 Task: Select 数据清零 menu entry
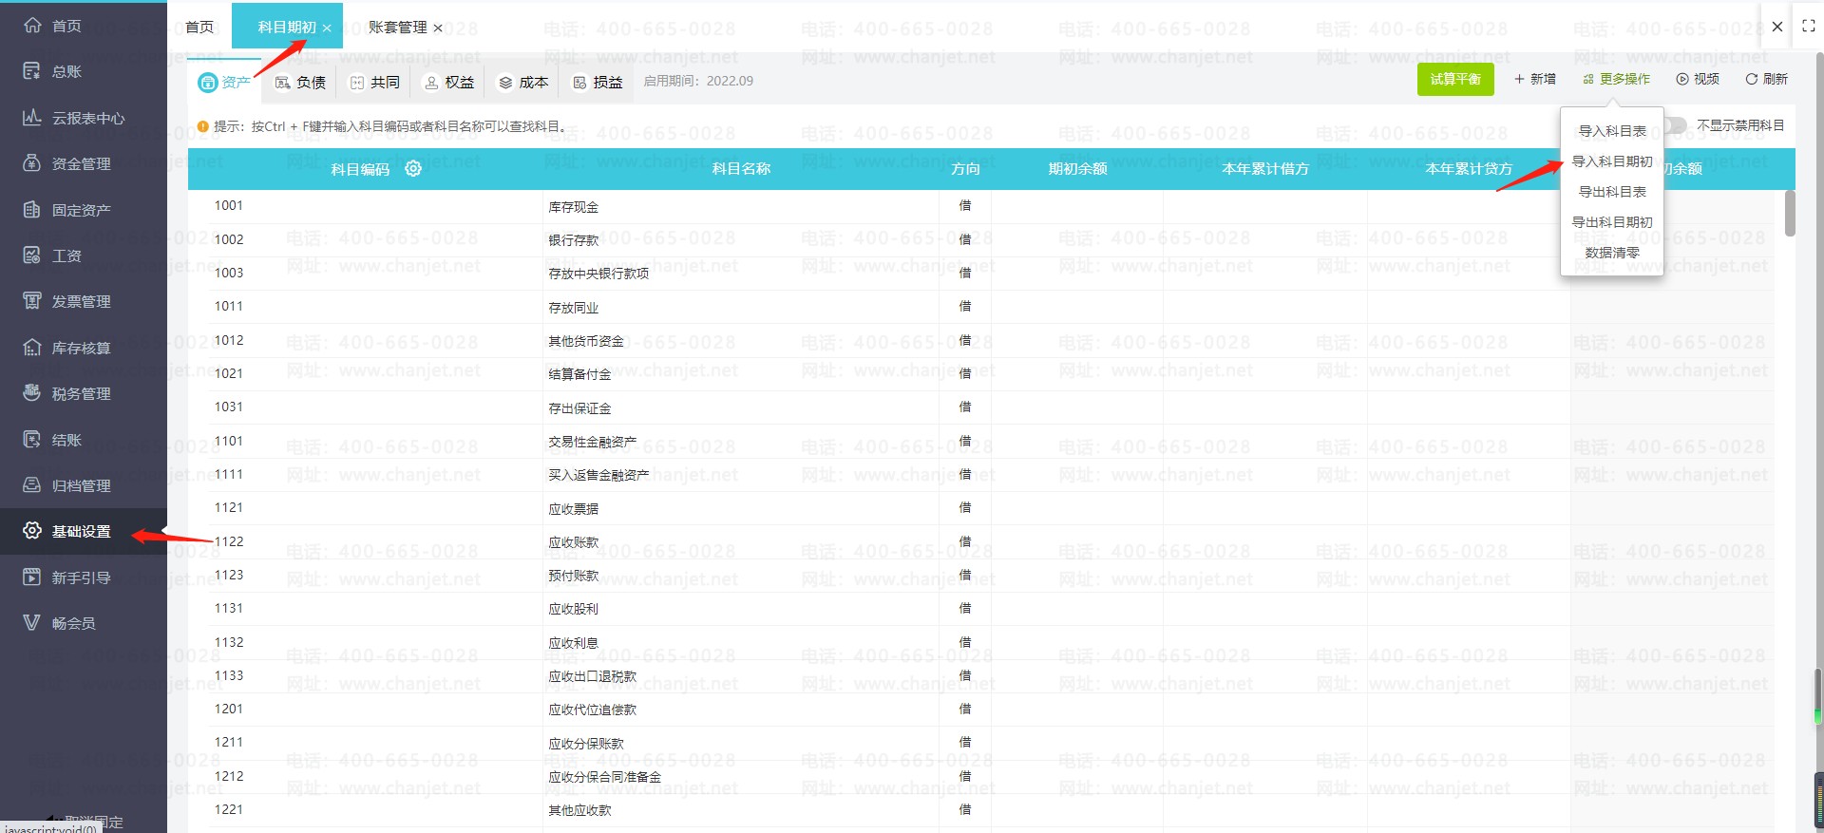tap(1612, 253)
